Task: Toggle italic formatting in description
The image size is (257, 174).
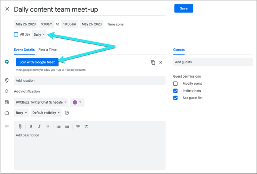Action: pos(39,126)
